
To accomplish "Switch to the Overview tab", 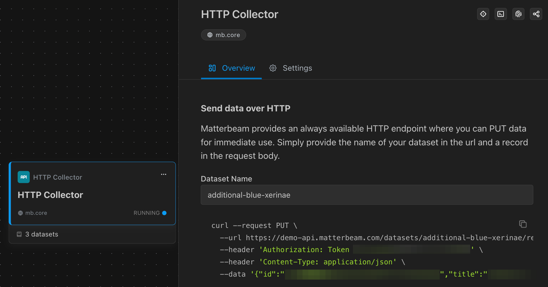I will tap(232, 68).
